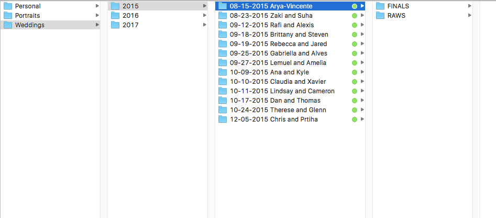Click green tag dot on Ana and Kyle
Image resolution: width=496 pixels, height=218 pixels.
tap(354, 72)
